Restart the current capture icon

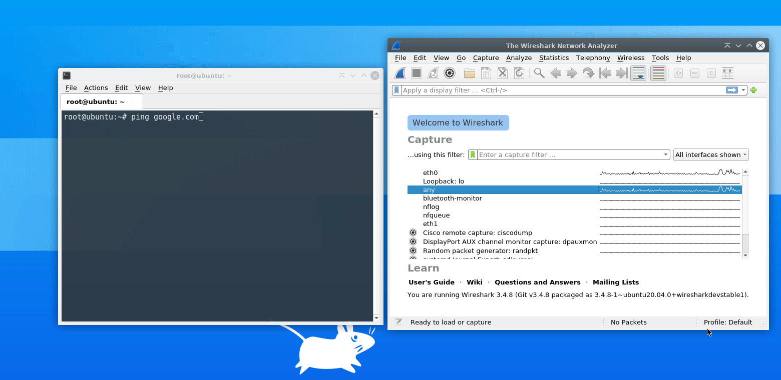pyautogui.click(x=433, y=73)
